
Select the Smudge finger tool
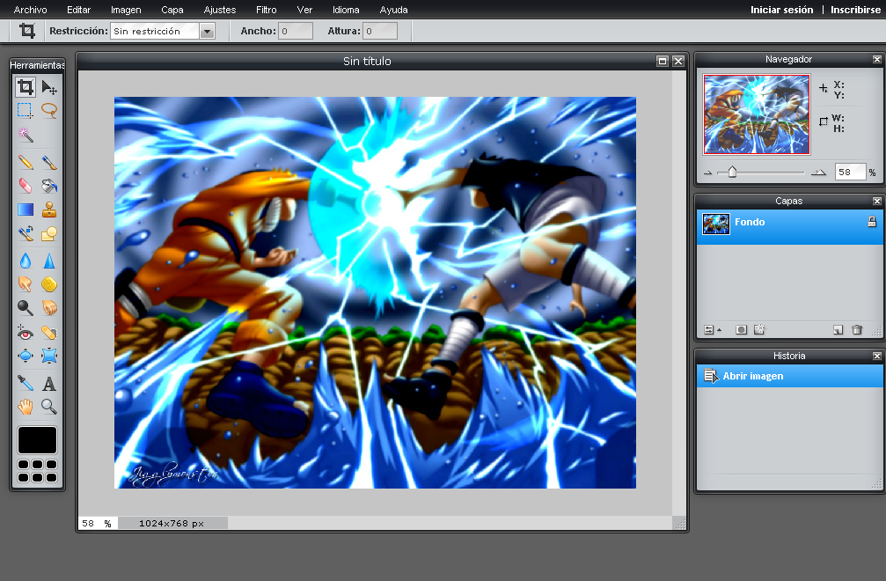point(26,283)
